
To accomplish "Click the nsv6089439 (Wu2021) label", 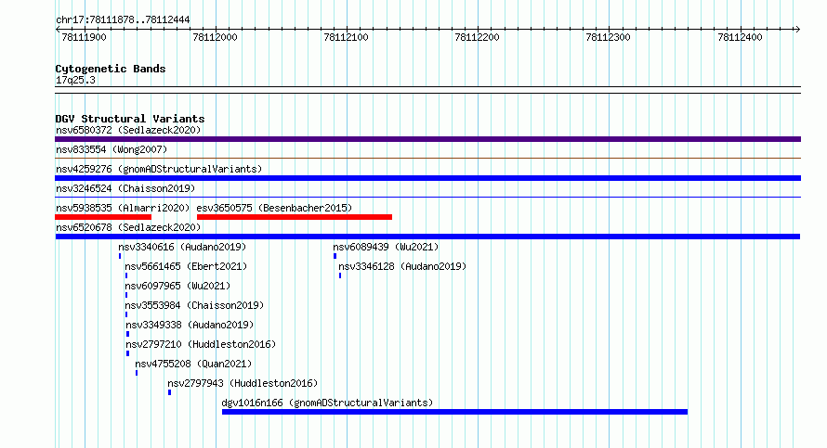I will (x=386, y=247).
